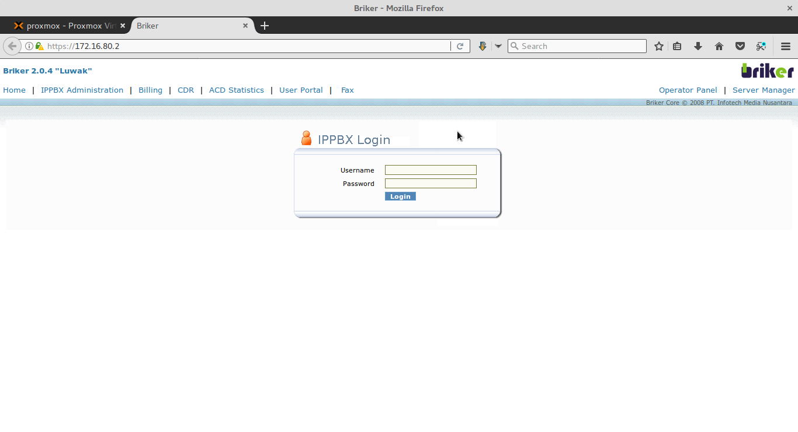The image size is (798, 432).
Task: Click the Briker Core copyright text
Action: coord(719,103)
